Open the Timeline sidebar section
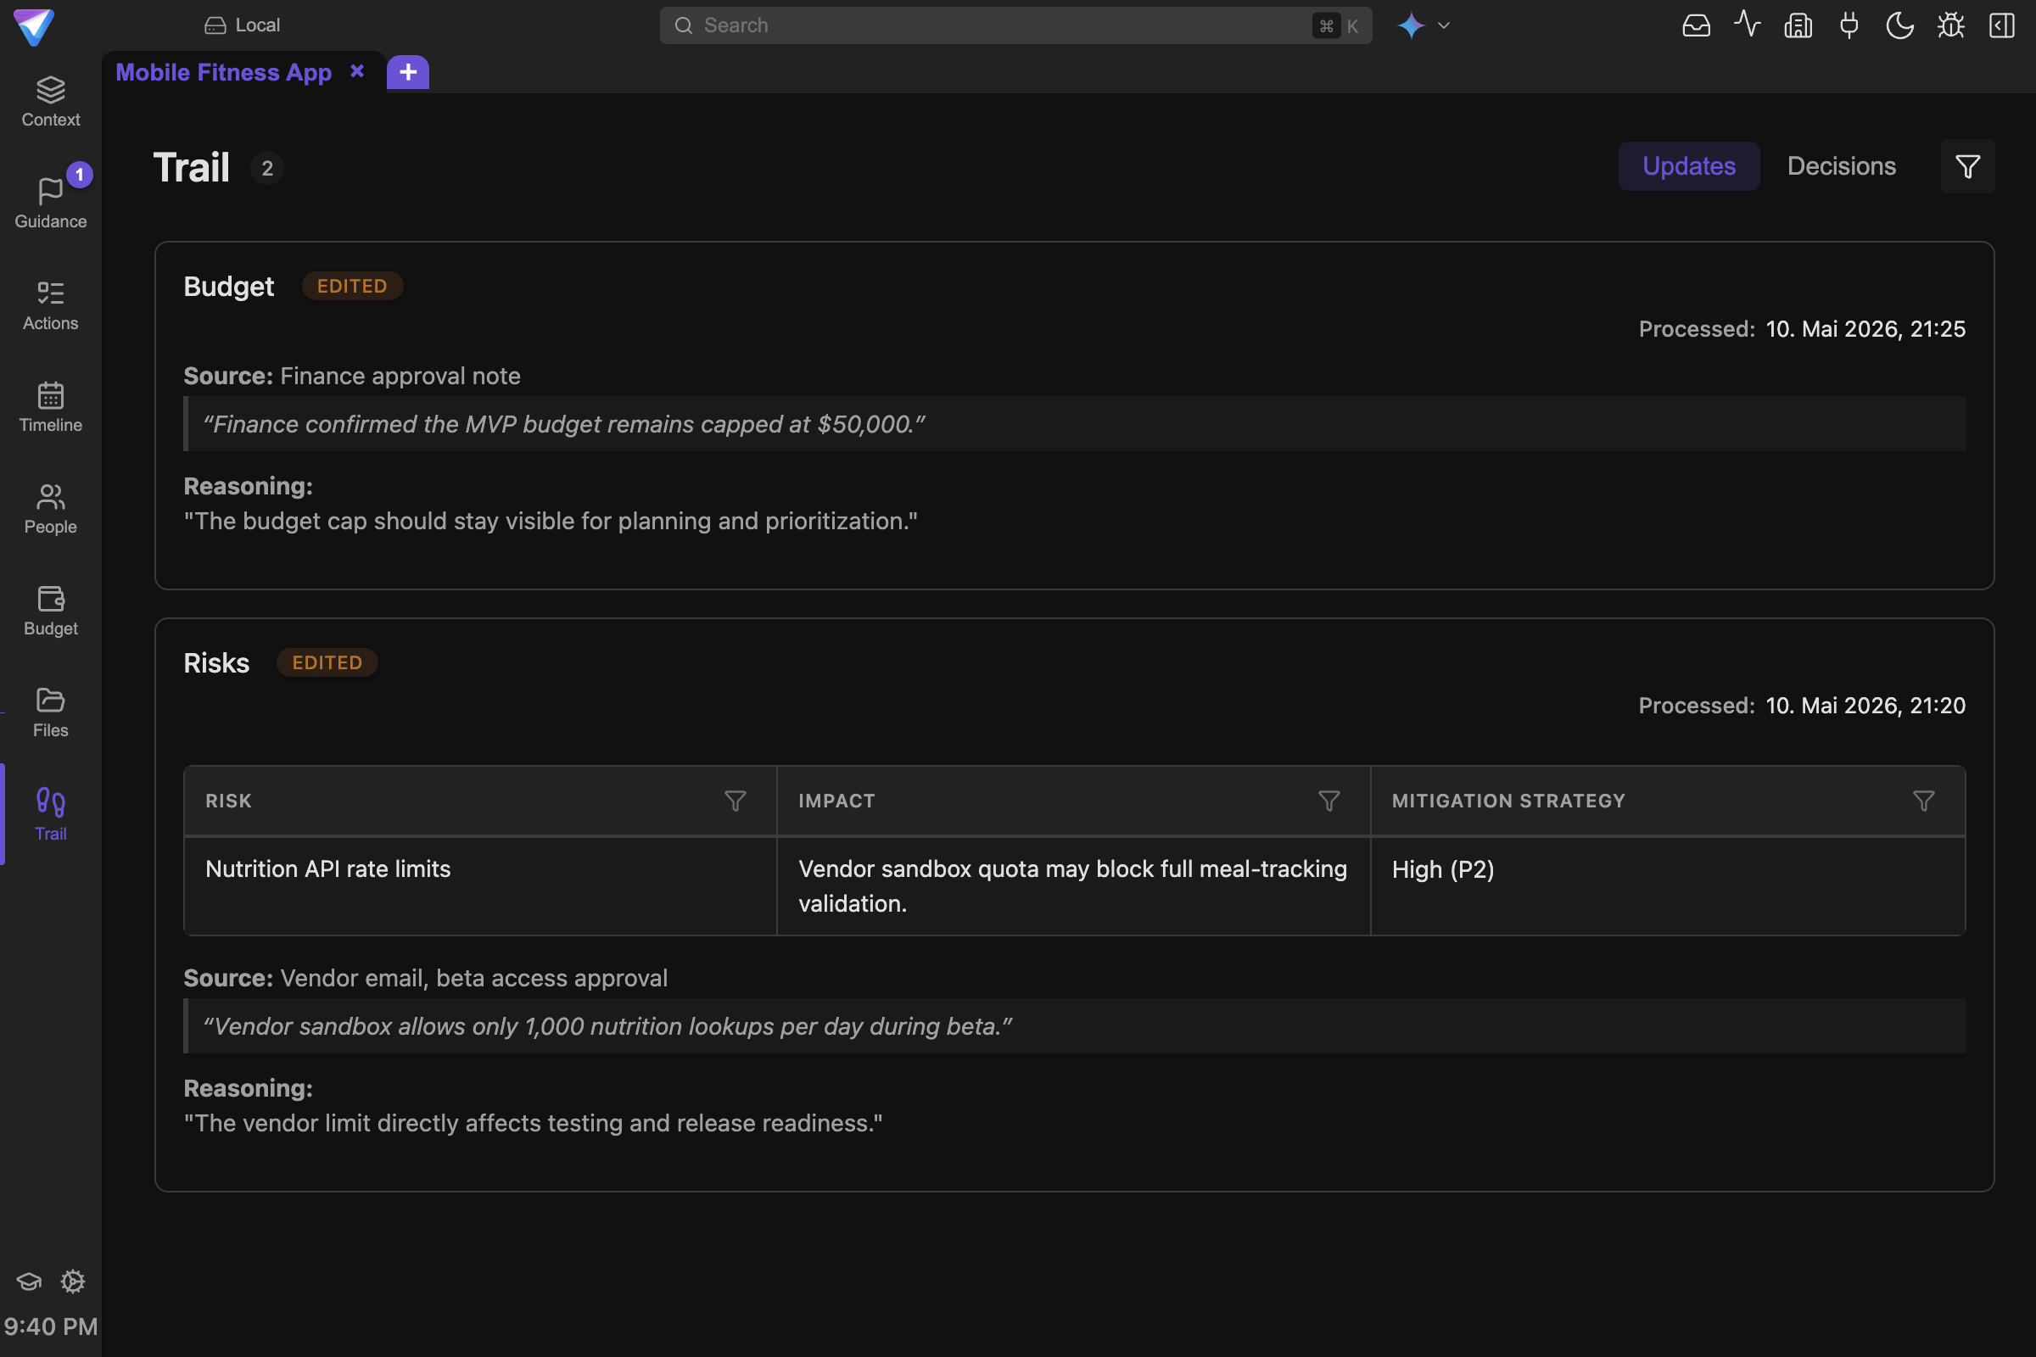2036x1357 pixels. tap(50, 408)
